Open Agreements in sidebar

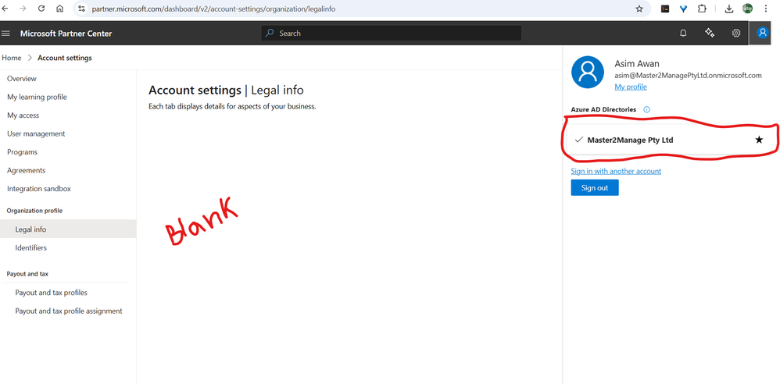[27, 170]
